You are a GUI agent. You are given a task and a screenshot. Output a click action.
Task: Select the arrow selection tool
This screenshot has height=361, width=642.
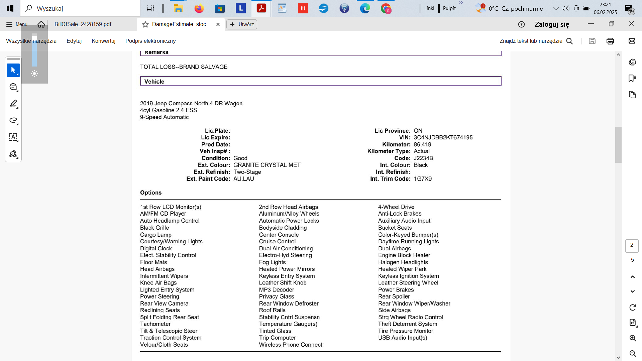(13, 70)
